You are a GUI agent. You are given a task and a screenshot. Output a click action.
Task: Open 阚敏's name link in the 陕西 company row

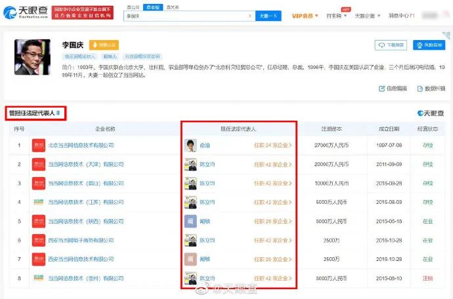coord(205,222)
